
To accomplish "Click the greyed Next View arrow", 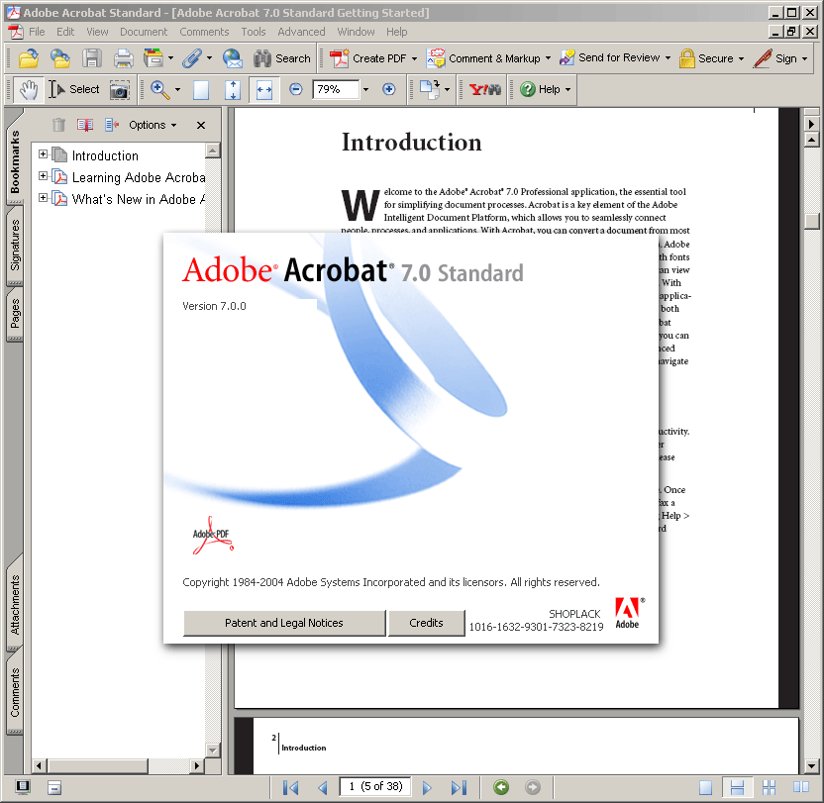I will (x=533, y=787).
